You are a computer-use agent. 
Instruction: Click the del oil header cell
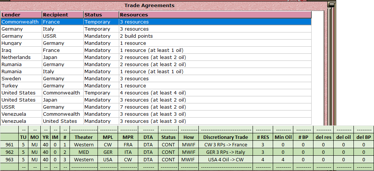click(343, 137)
